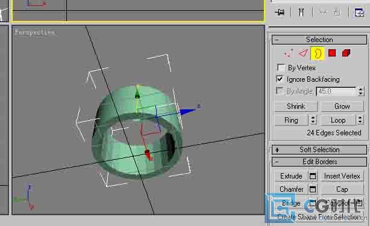This screenshot has height=226, width=370.
Task: Open Chamfer settings dialog box icon
Action: 313,189
